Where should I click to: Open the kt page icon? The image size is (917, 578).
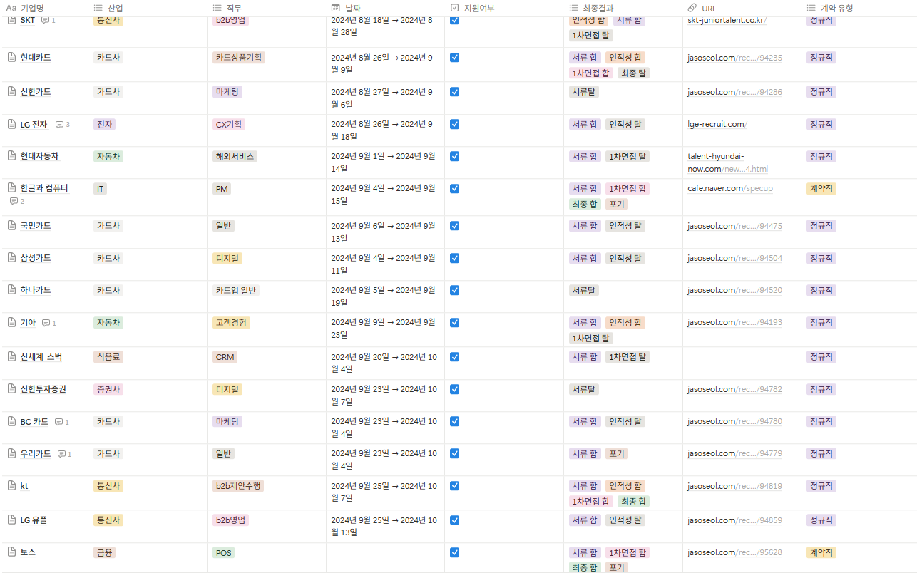click(11, 485)
